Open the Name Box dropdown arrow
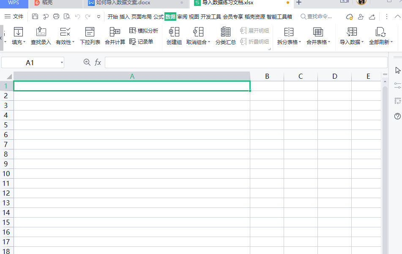Image resolution: width=402 pixels, height=254 pixels. 62,63
